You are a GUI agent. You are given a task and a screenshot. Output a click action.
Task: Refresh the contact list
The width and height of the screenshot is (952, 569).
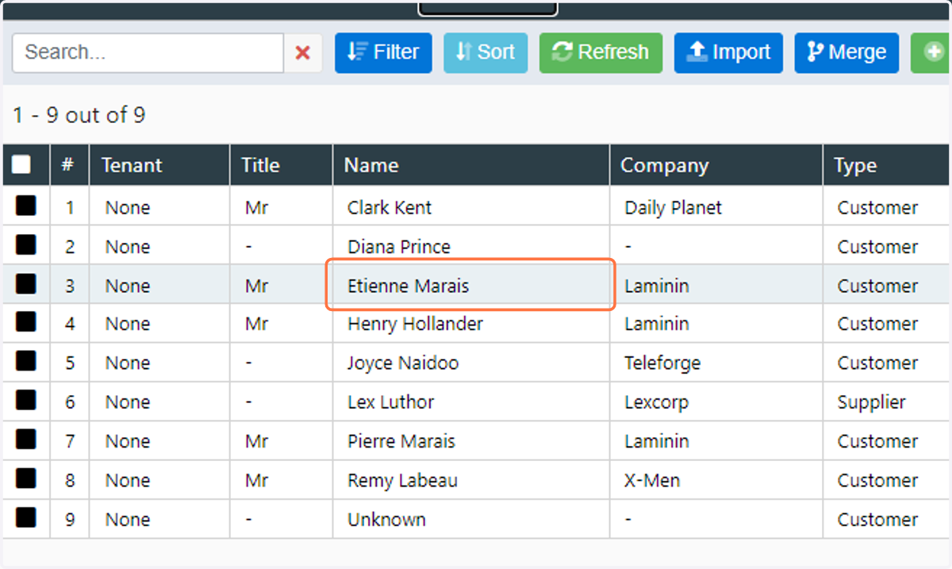coord(601,53)
